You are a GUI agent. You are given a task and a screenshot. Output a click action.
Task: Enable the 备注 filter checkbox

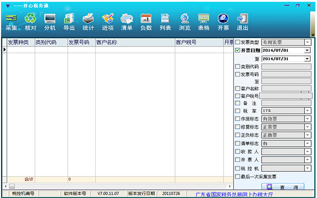pyautogui.click(x=237, y=103)
